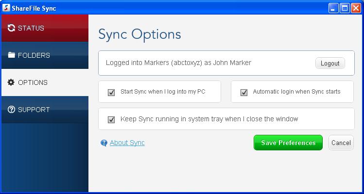Uncheck Start Sync when I log into my PC

point(111,93)
